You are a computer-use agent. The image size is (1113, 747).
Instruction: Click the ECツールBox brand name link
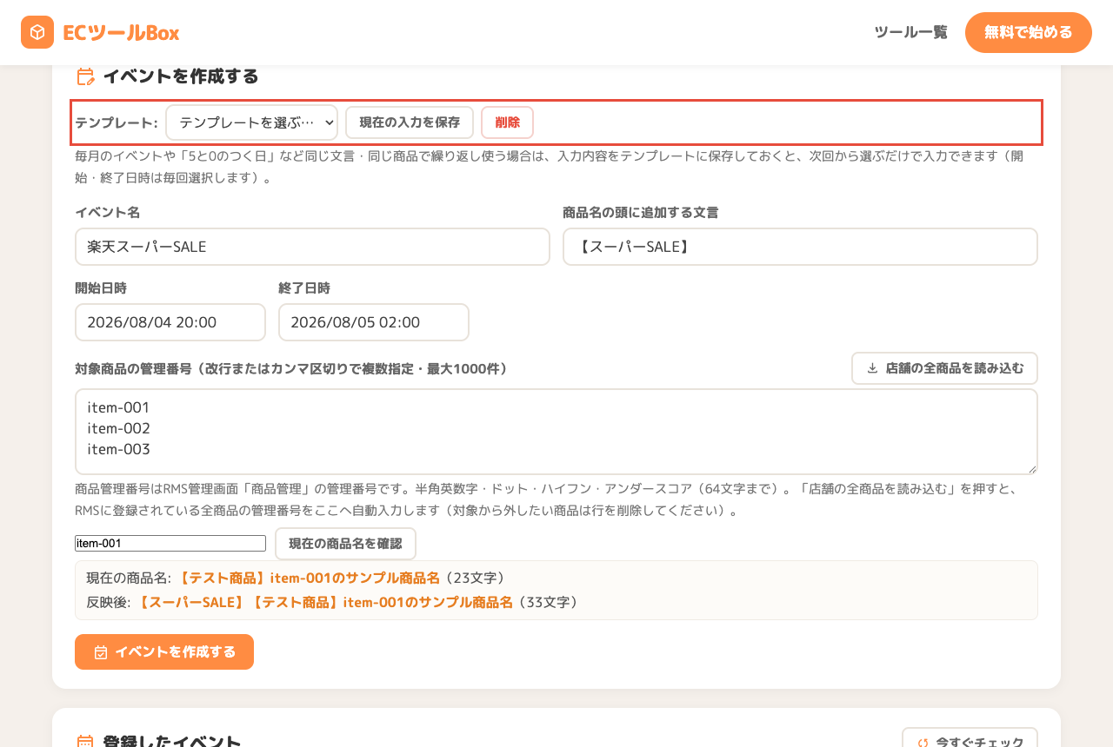coord(121,32)
